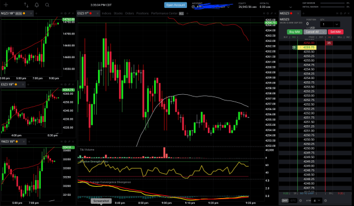Click the plus add-module icon in top bar
This screenshot has height=206, width=354.
pyautogui.click(x=6, y=5)
